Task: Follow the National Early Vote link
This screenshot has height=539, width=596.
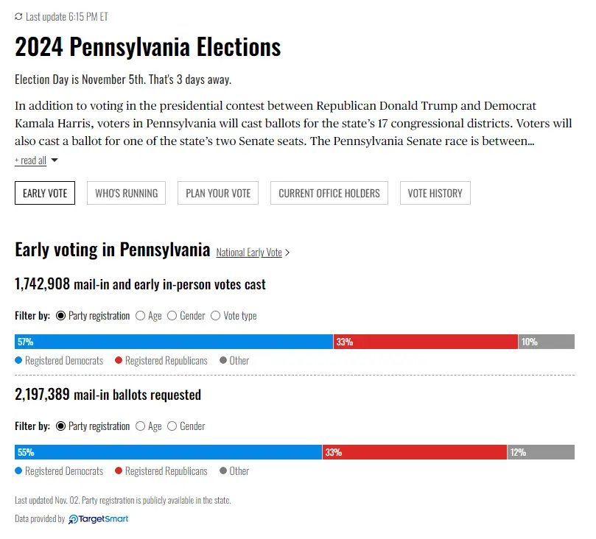Action: coord(249,253)
